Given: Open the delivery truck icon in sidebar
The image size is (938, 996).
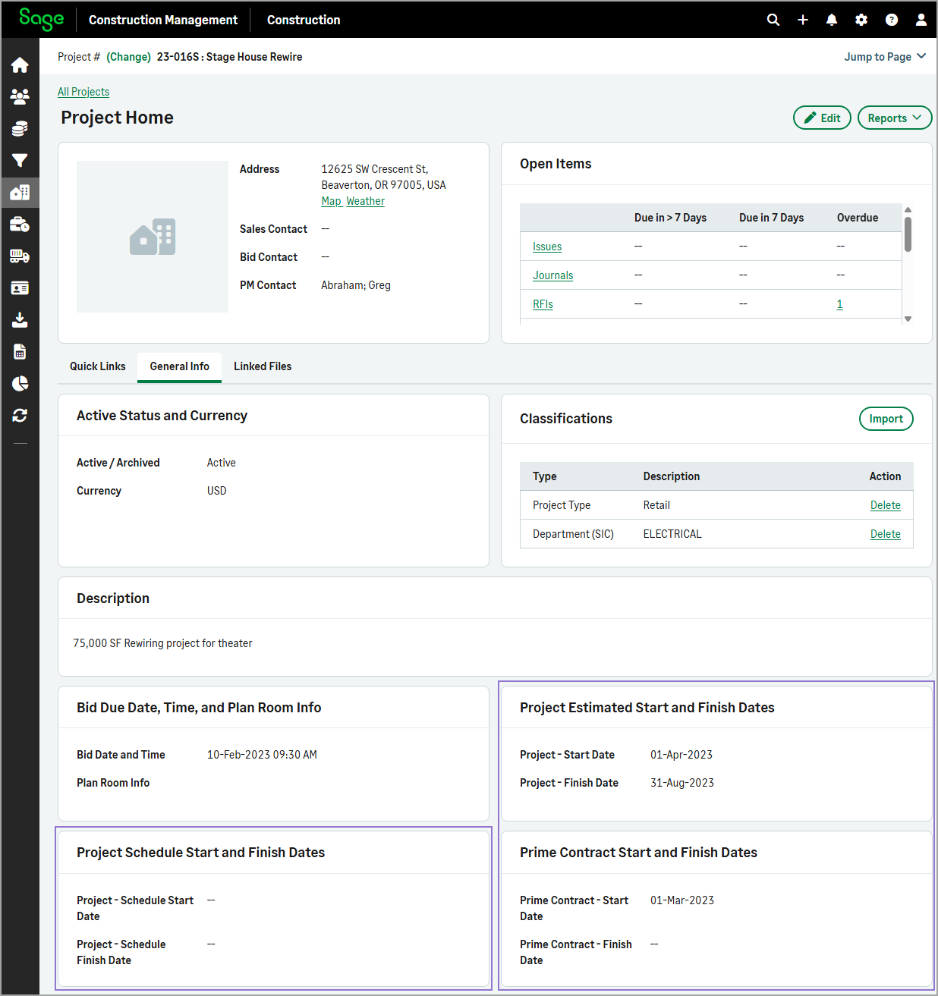Looking at the screenshot, I should (x=20, y=256).
